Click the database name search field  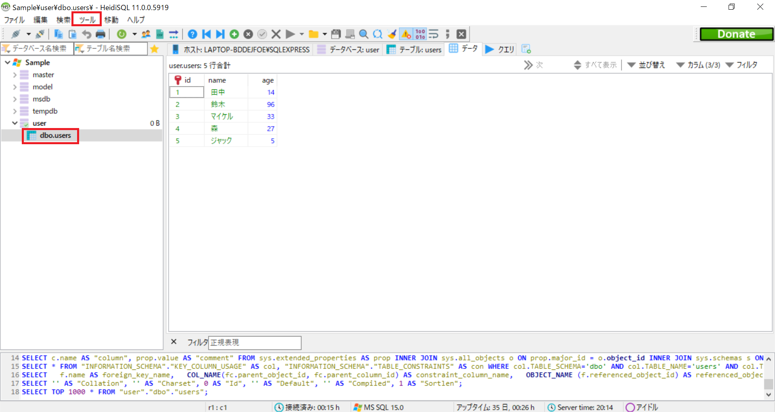click(37, 49)
